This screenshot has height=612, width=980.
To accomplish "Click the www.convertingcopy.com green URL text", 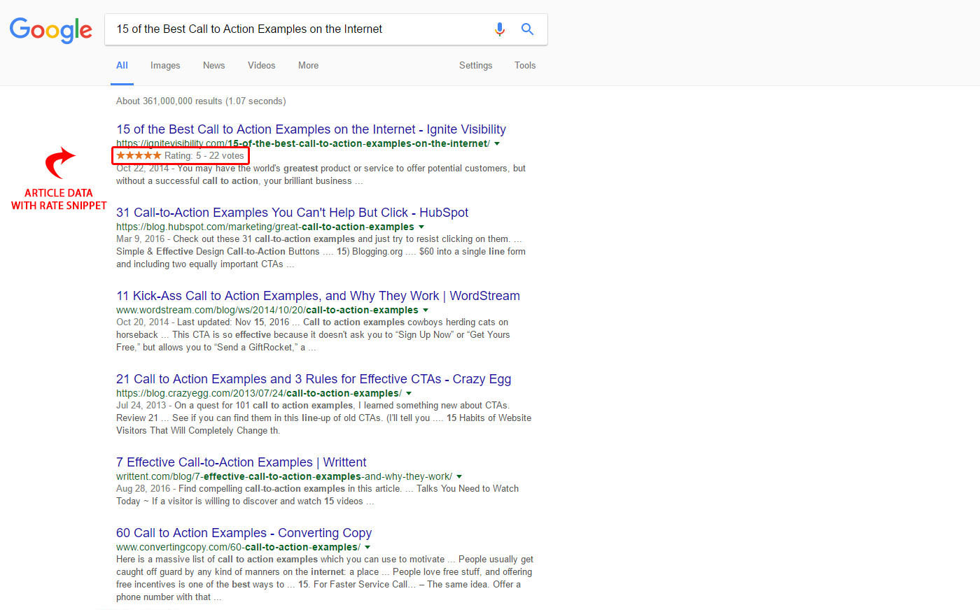I will pyautogui.click(x=238, y=547).
